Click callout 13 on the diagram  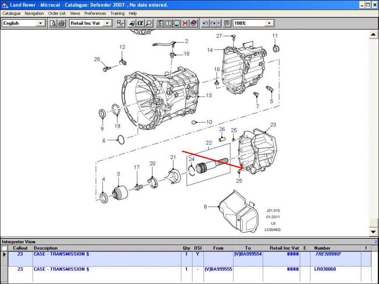pyautogui.click(x=209, y=95)
